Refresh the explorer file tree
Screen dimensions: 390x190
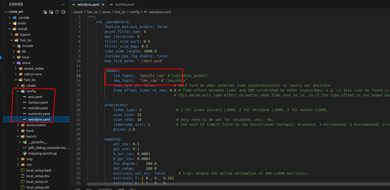tap(57, 12)
